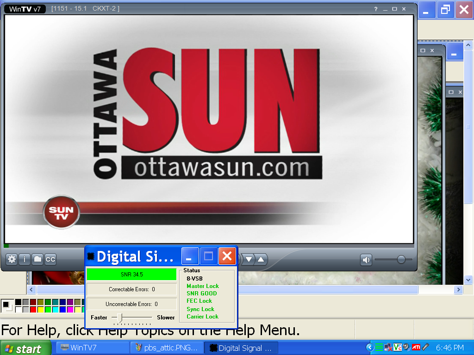Click the Sync Lock status indicator
The width and height of the screenshot is (474, 355).
200,309
